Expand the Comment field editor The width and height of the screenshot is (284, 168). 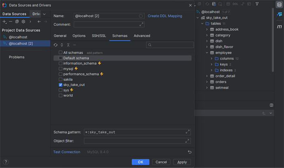click(x=141, y=24)
